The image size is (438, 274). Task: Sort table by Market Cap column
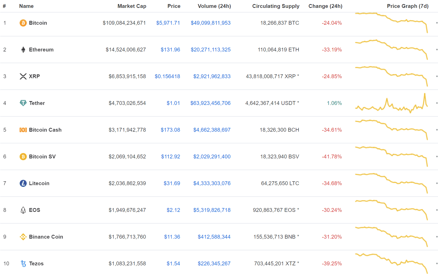pos(132,6)
